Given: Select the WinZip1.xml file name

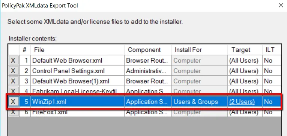Looking at the screenshot, I should 49,102.
